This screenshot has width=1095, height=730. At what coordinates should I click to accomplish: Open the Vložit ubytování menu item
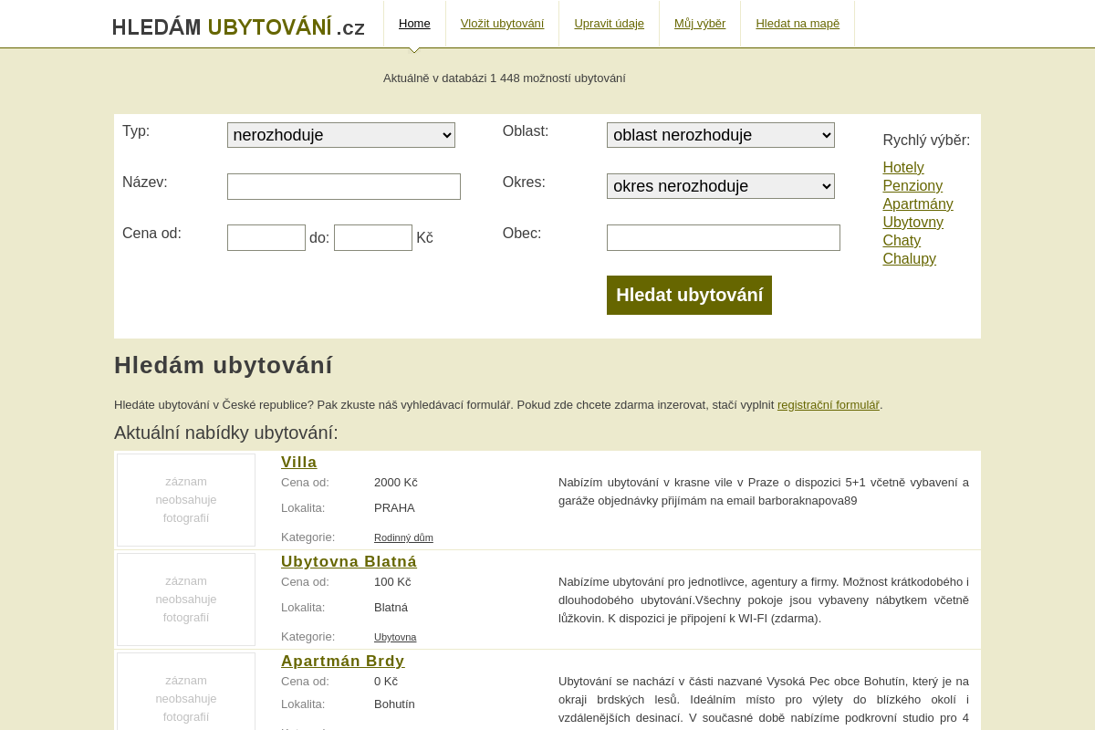point(503,23)
